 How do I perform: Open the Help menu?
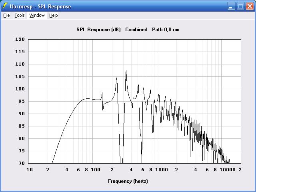click(x=54, y=16)
